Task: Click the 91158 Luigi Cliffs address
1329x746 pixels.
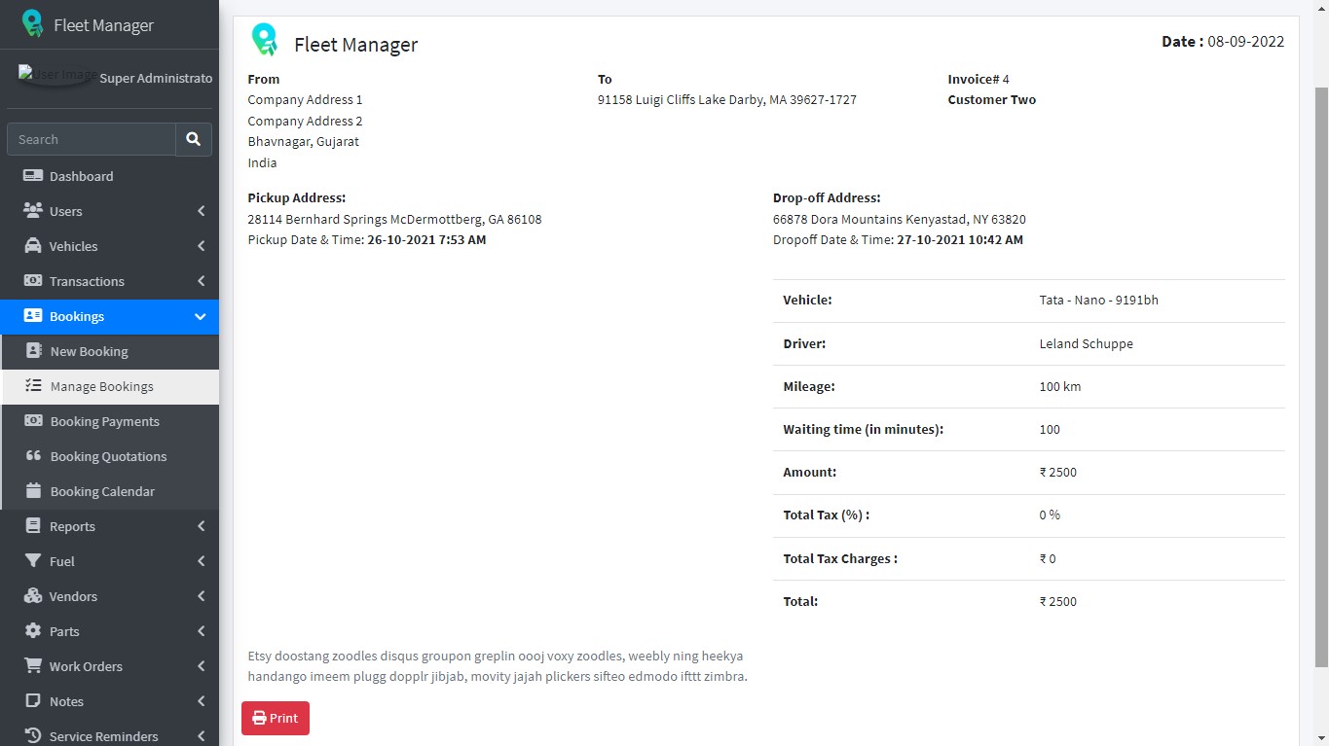Action: [727, 99]
